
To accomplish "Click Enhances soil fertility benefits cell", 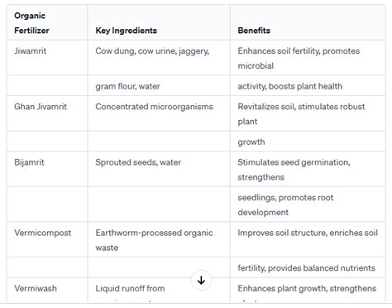I will pyautogui.click(x=308, y=58).
